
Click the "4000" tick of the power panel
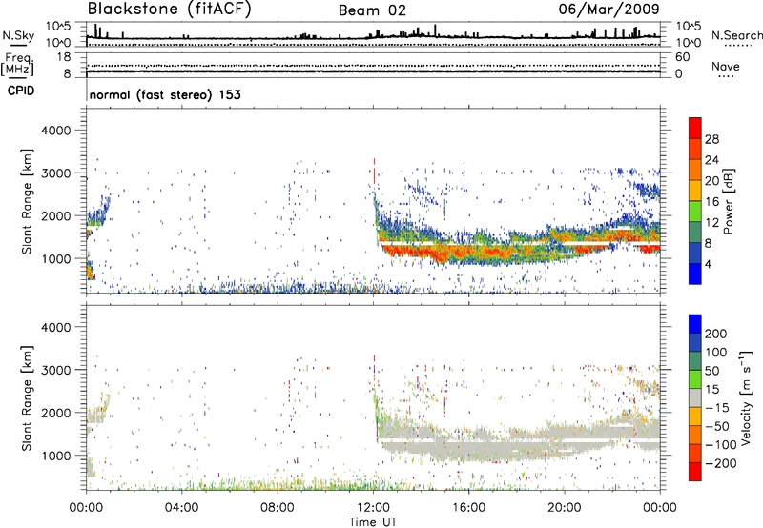[x=55, y=130]
